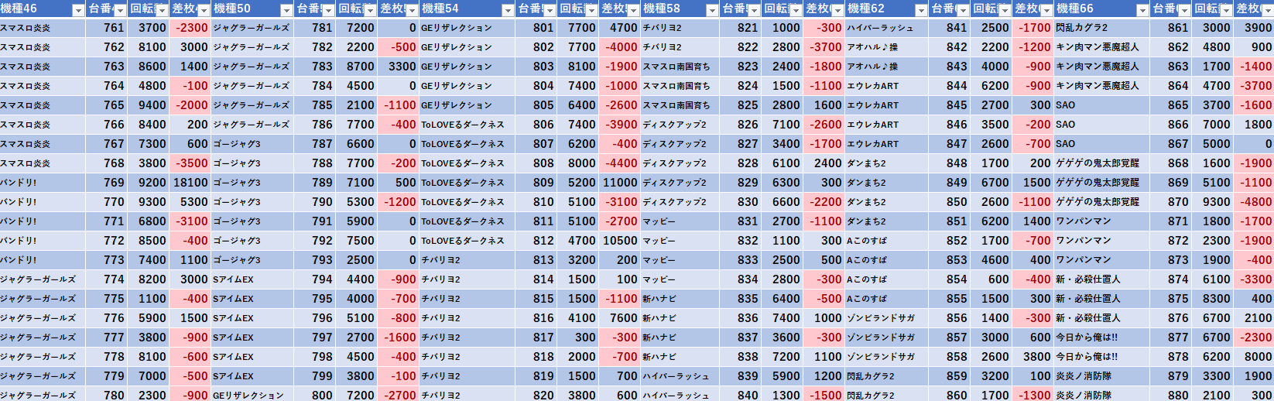Select the ディスクアップ2 cell for machine 826

680,125
